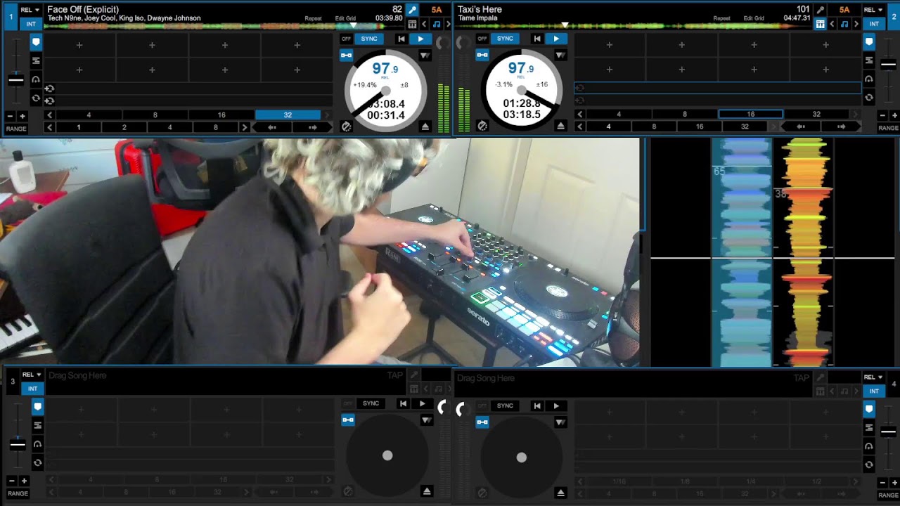Viewport: 900px width, 506px height.
Task: Click Repeat on deck 1
Action: tap(313, 18)
